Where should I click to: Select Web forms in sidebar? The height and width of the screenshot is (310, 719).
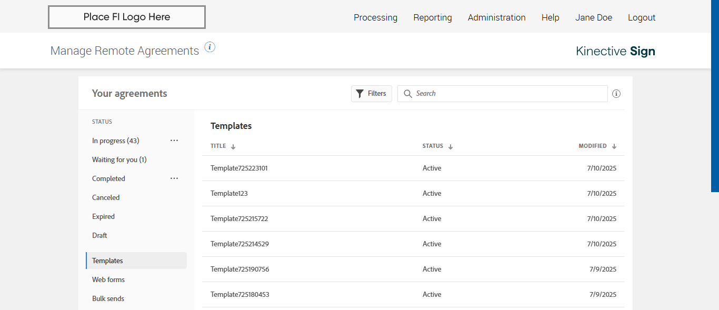pyautogui.click(x=108, y=279)
